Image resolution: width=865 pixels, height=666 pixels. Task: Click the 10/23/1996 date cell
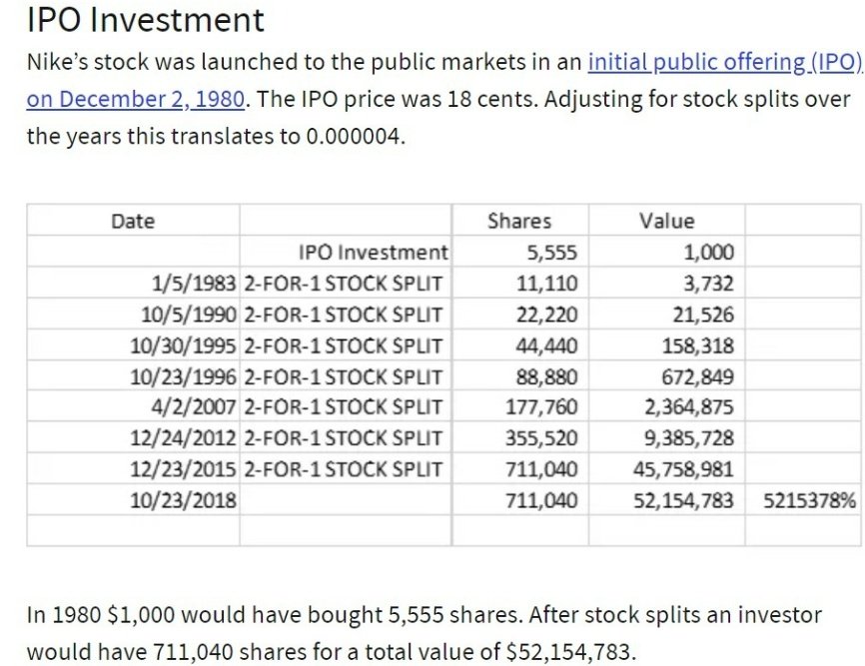[x=133, y=376]
